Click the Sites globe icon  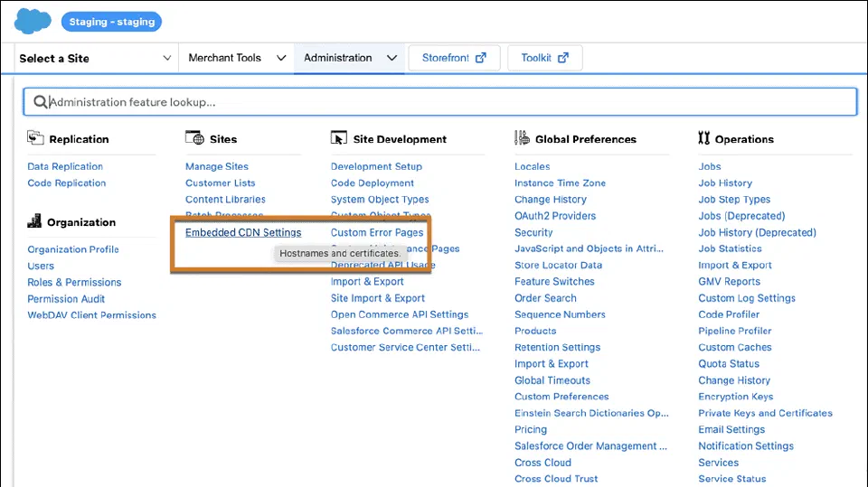(194, 138)
